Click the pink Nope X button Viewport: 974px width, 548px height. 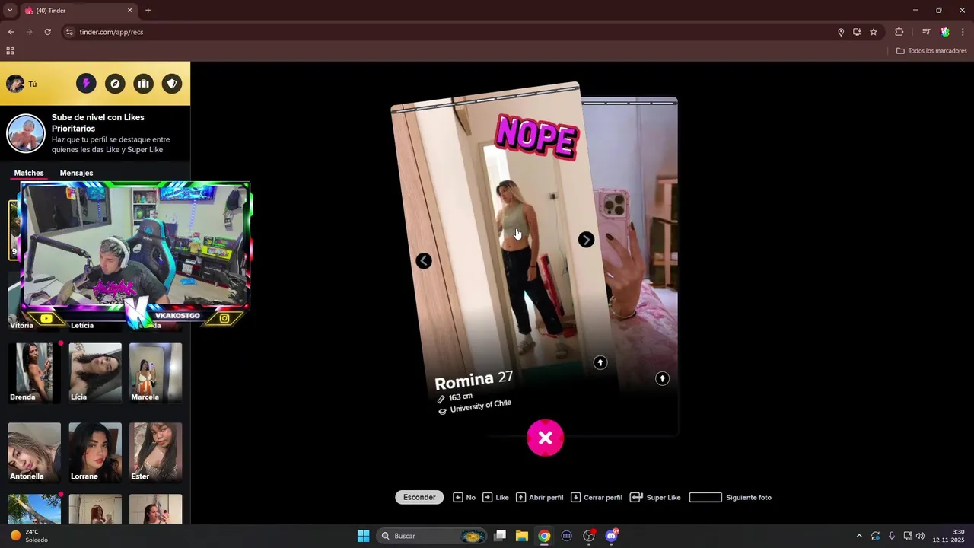pos(545,438)
